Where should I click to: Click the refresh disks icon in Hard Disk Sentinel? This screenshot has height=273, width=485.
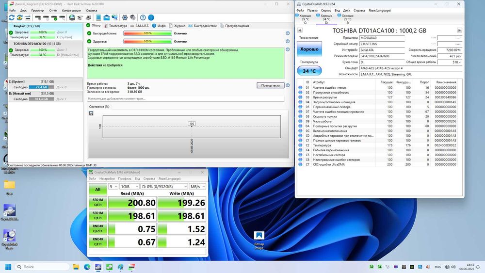pyautogui.click(x=12, y=17)
